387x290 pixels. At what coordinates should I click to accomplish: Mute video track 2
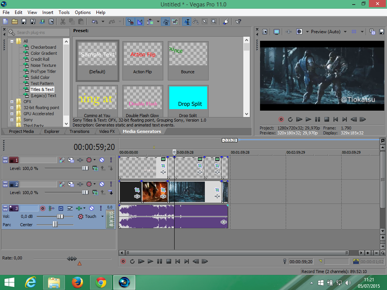tap(102, 184)
